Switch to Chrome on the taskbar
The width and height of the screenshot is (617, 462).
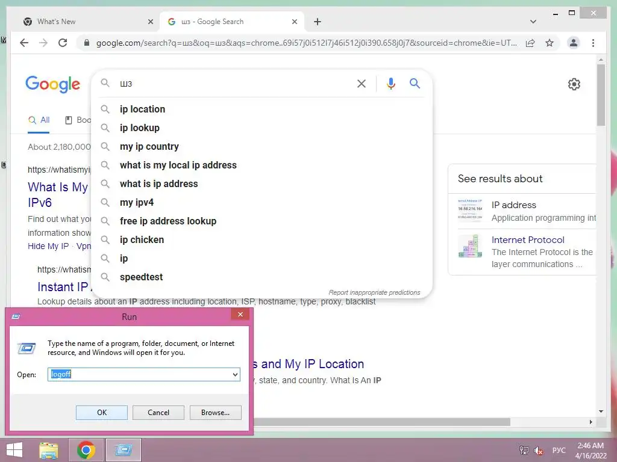(x=86, y=450)
